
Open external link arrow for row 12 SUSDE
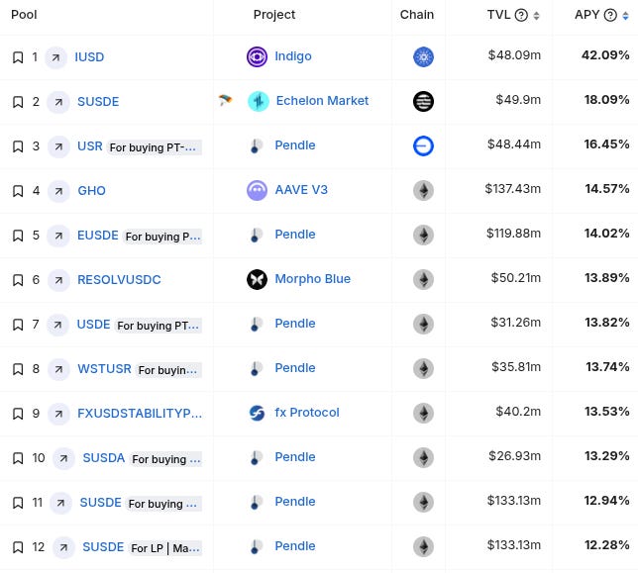coord(63,547)
